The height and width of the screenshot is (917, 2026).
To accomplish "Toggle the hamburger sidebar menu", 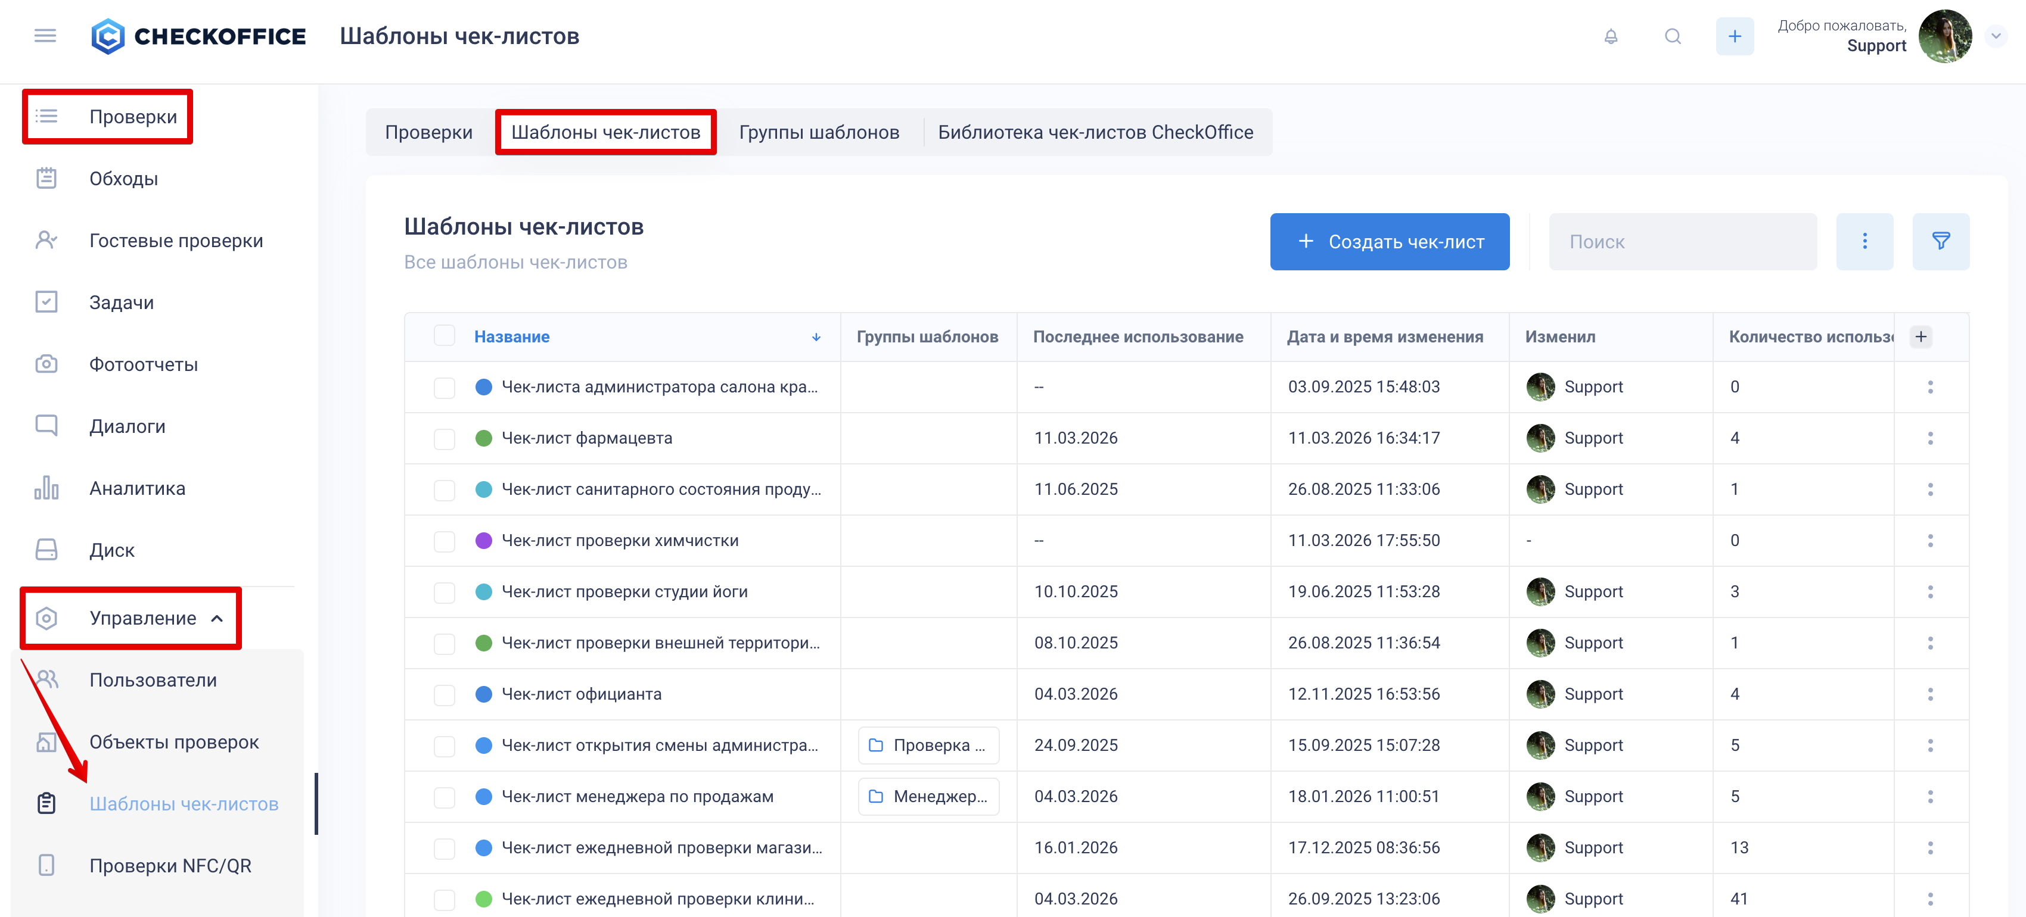I will click(45, 36).
